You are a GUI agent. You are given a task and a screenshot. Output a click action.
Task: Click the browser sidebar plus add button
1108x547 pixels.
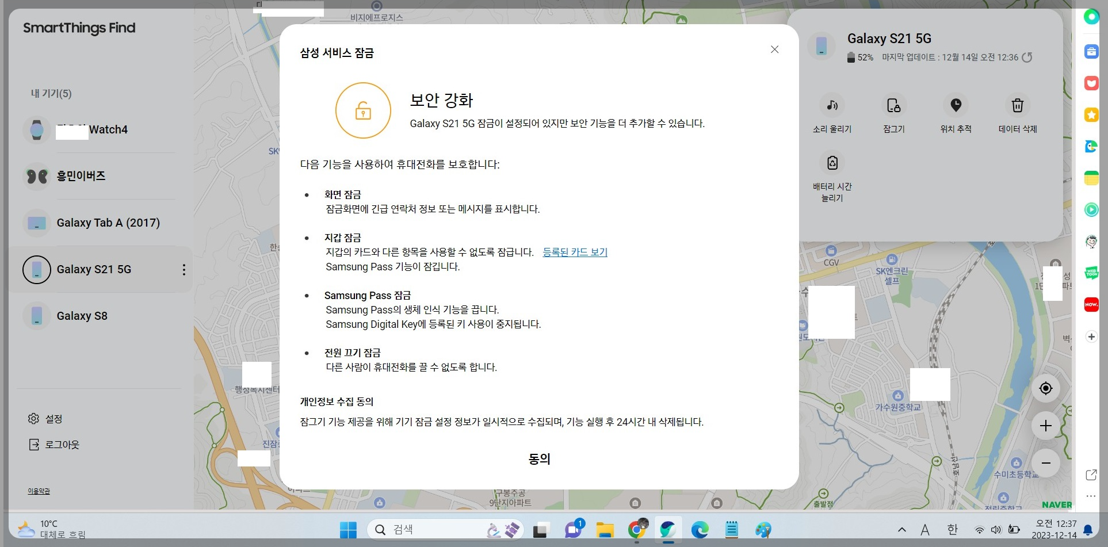[1091, 336]
